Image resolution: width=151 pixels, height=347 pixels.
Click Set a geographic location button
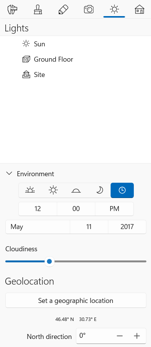pos(76,300)
